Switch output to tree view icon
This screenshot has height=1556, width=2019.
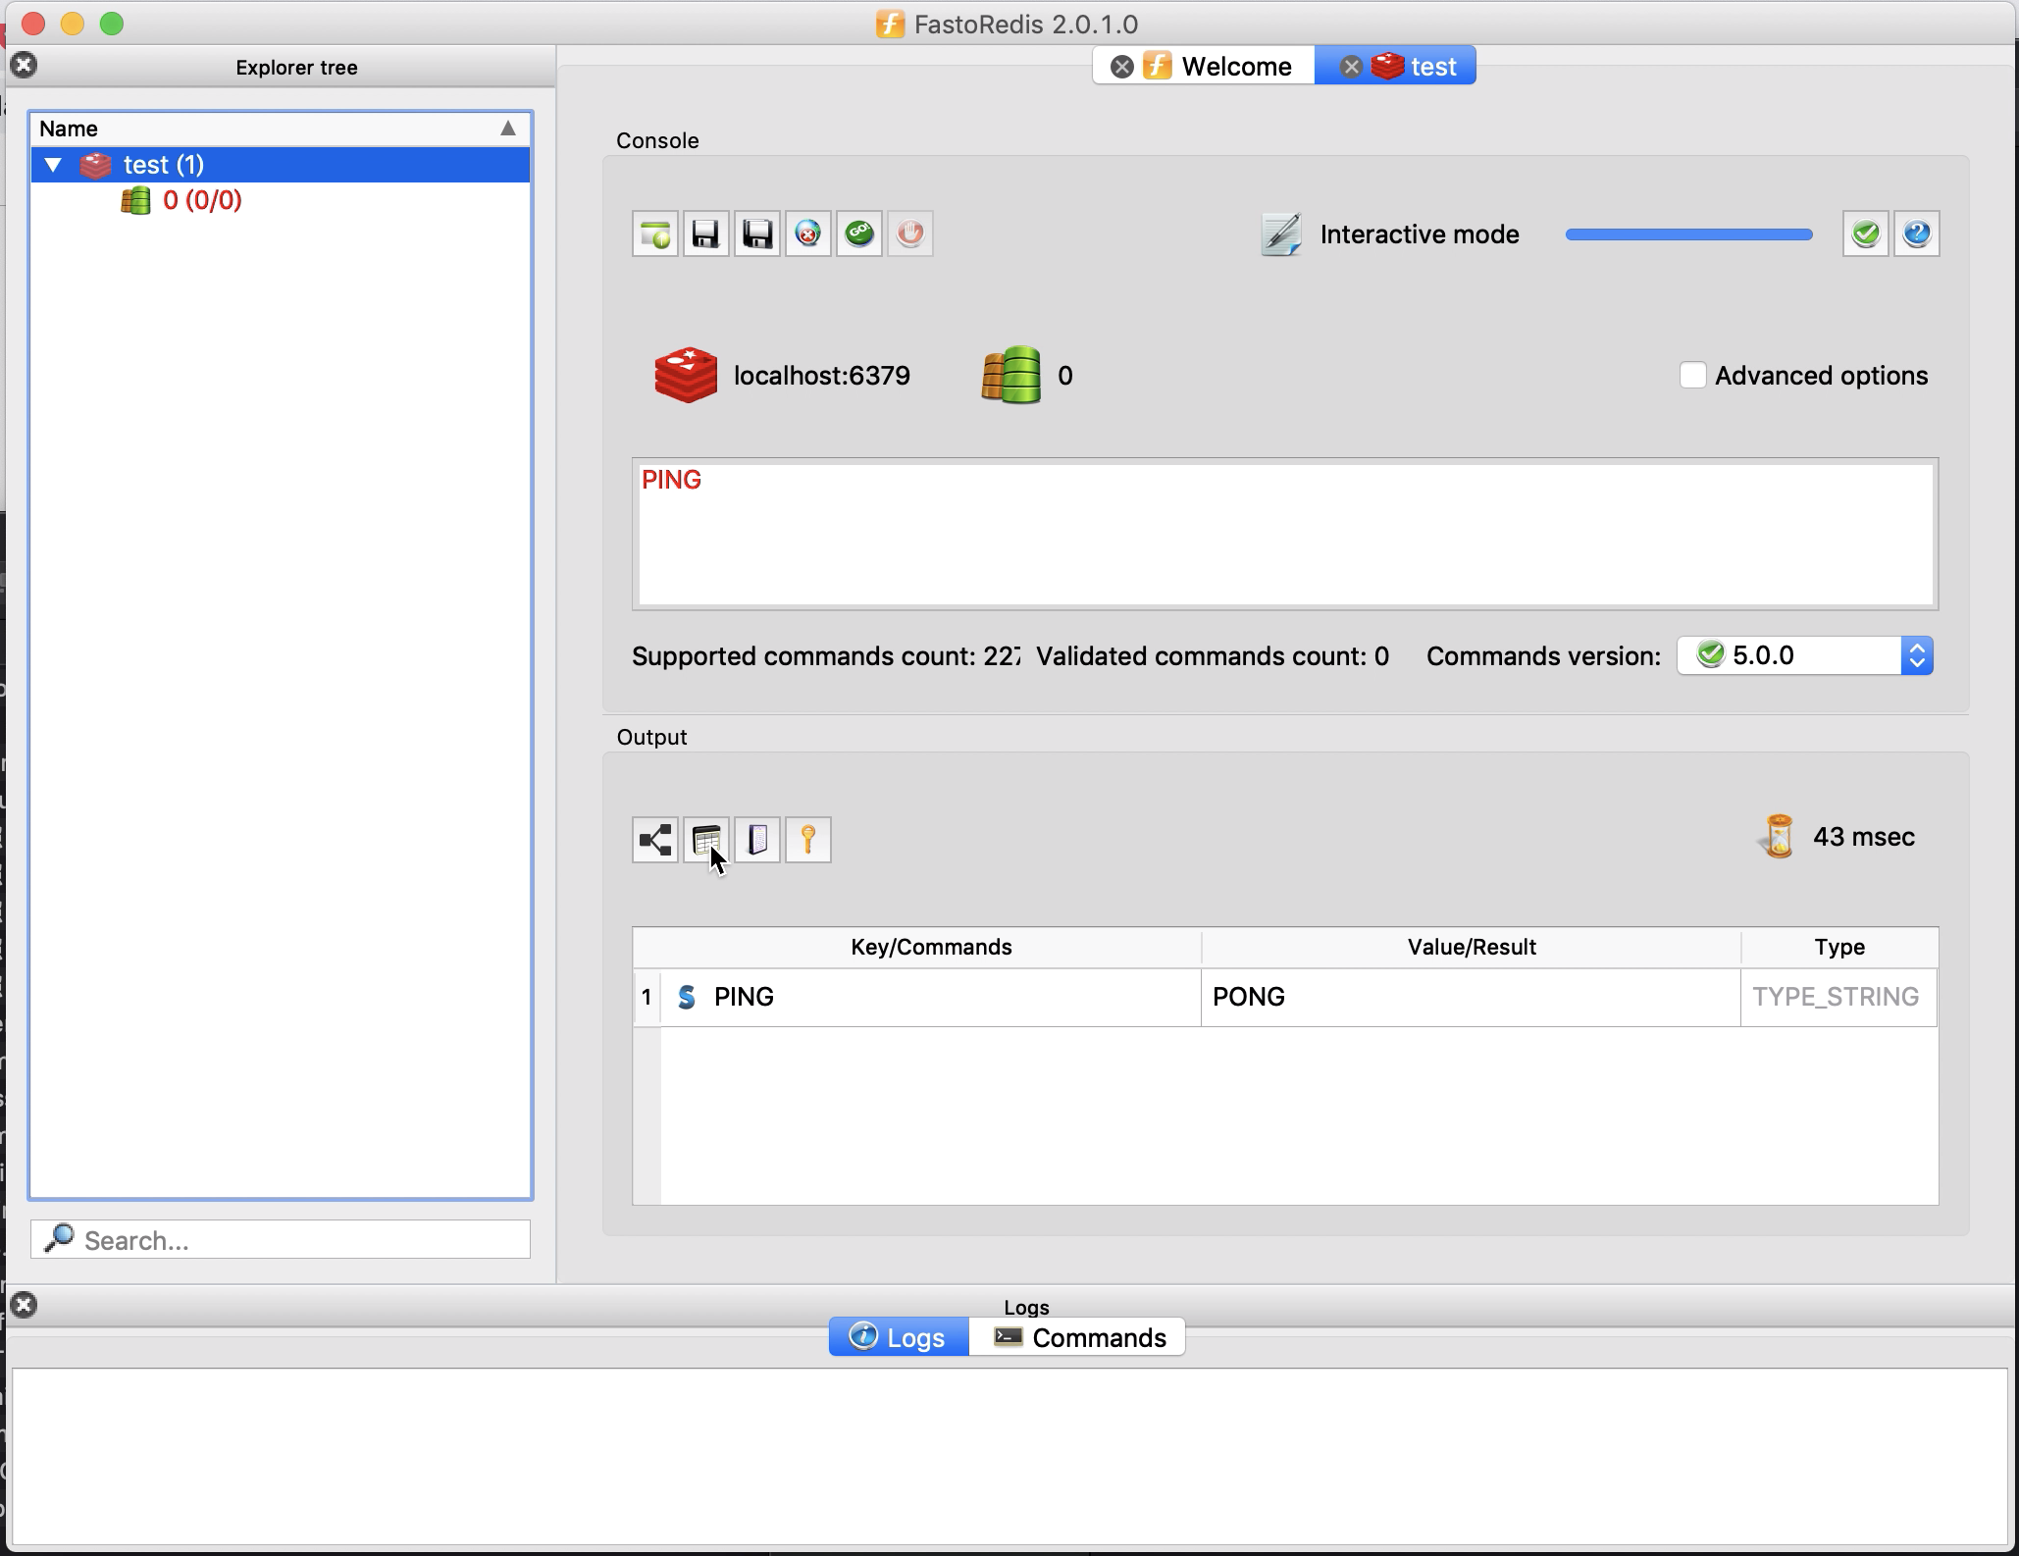655,840
